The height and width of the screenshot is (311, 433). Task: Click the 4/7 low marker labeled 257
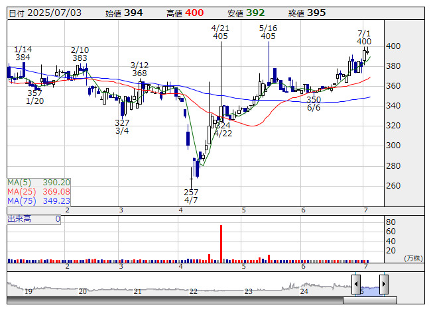[x=191, y=196]
